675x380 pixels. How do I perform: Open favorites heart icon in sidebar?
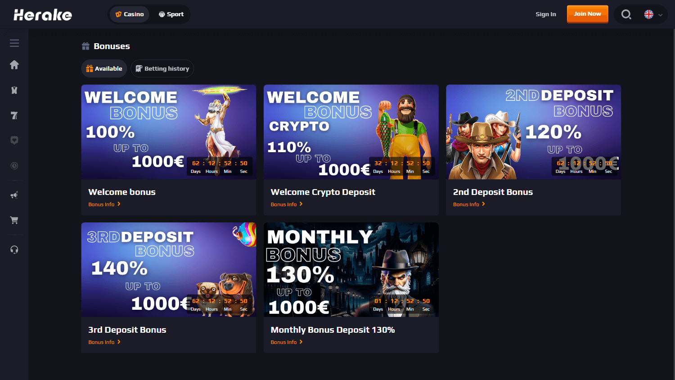14,140
